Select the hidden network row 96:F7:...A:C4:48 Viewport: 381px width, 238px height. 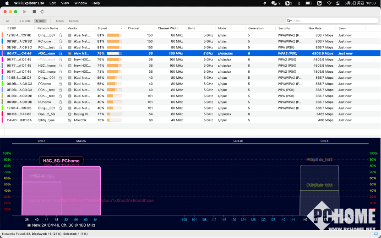tap(190, 59)
